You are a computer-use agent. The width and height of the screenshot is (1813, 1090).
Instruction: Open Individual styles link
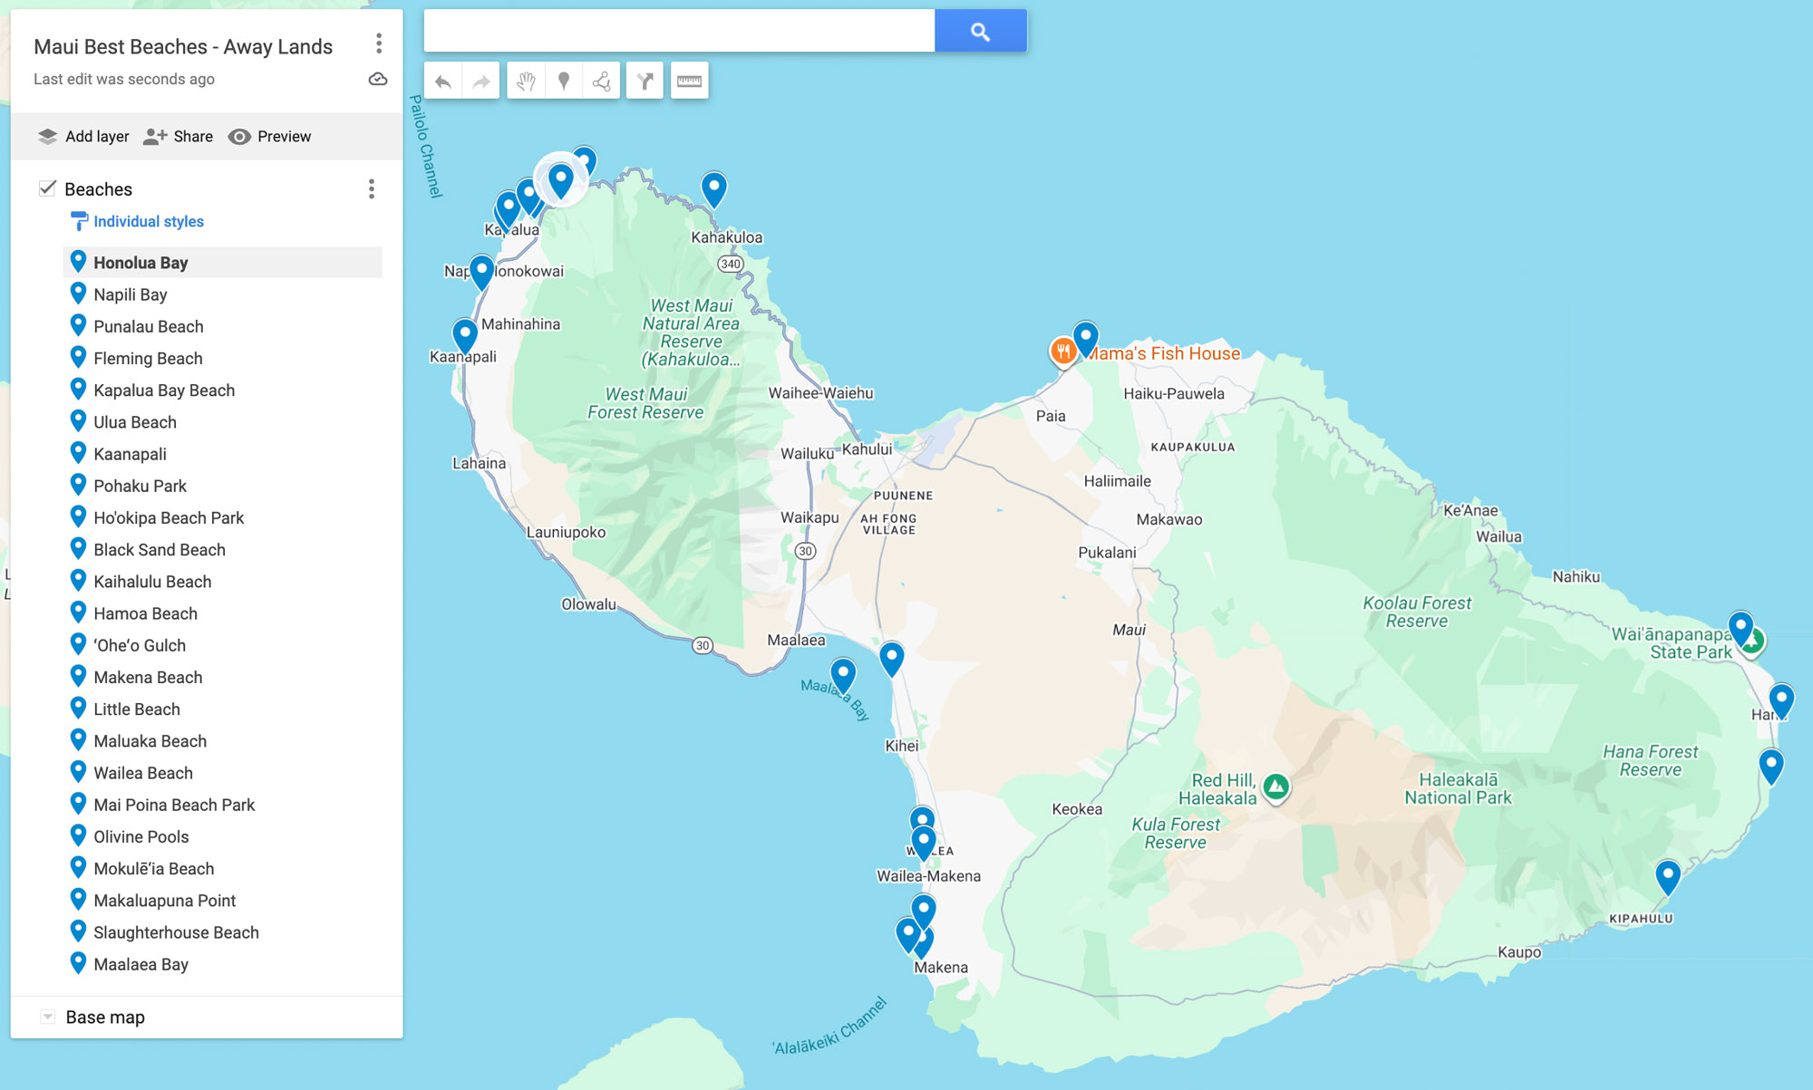tap(149, 222)
